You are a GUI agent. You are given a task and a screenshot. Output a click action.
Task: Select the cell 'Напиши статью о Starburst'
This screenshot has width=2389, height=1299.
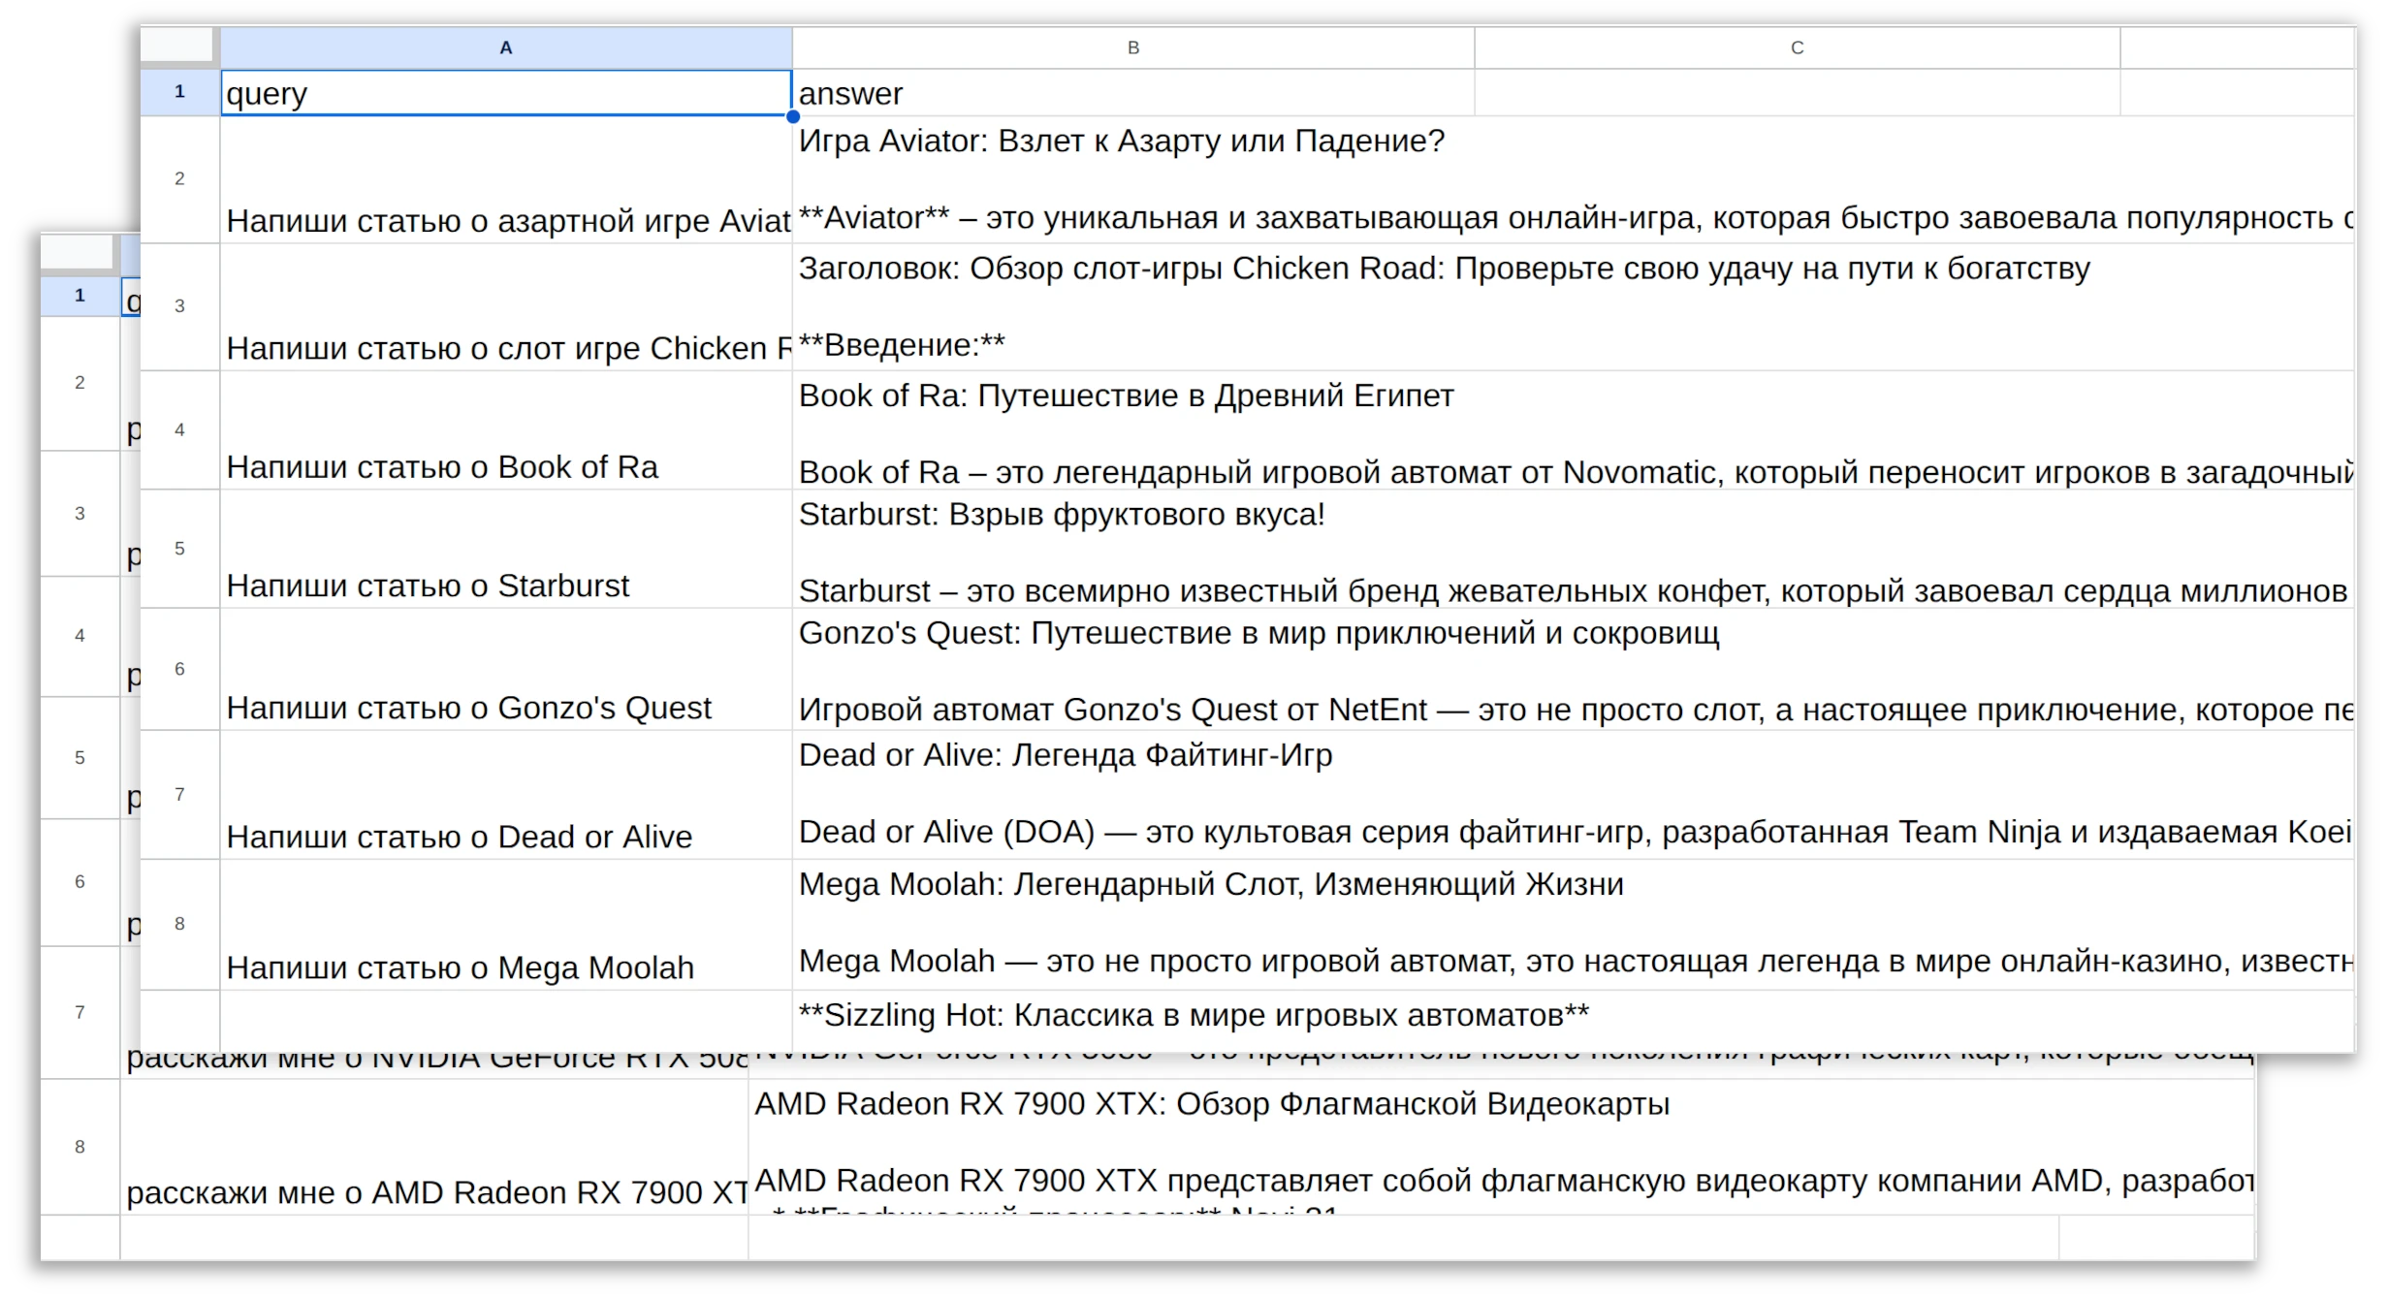pyautogui.click(x=427, y=586)
